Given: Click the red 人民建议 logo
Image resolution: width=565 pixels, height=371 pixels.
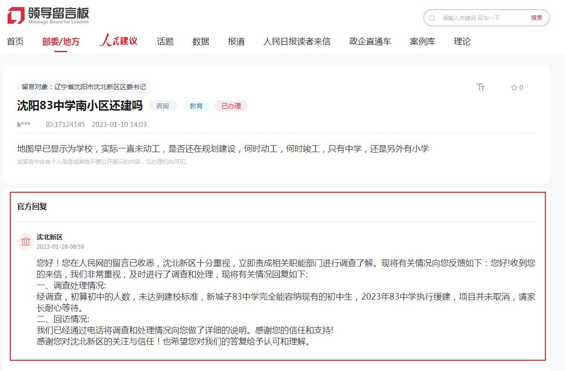Looking at the screenshot, I should click(118, 42).
